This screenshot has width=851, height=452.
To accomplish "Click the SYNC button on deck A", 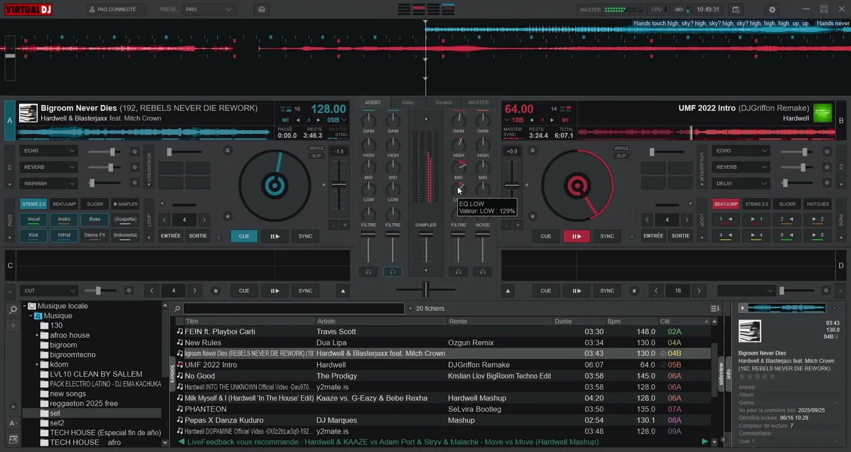I will [305, 236].
